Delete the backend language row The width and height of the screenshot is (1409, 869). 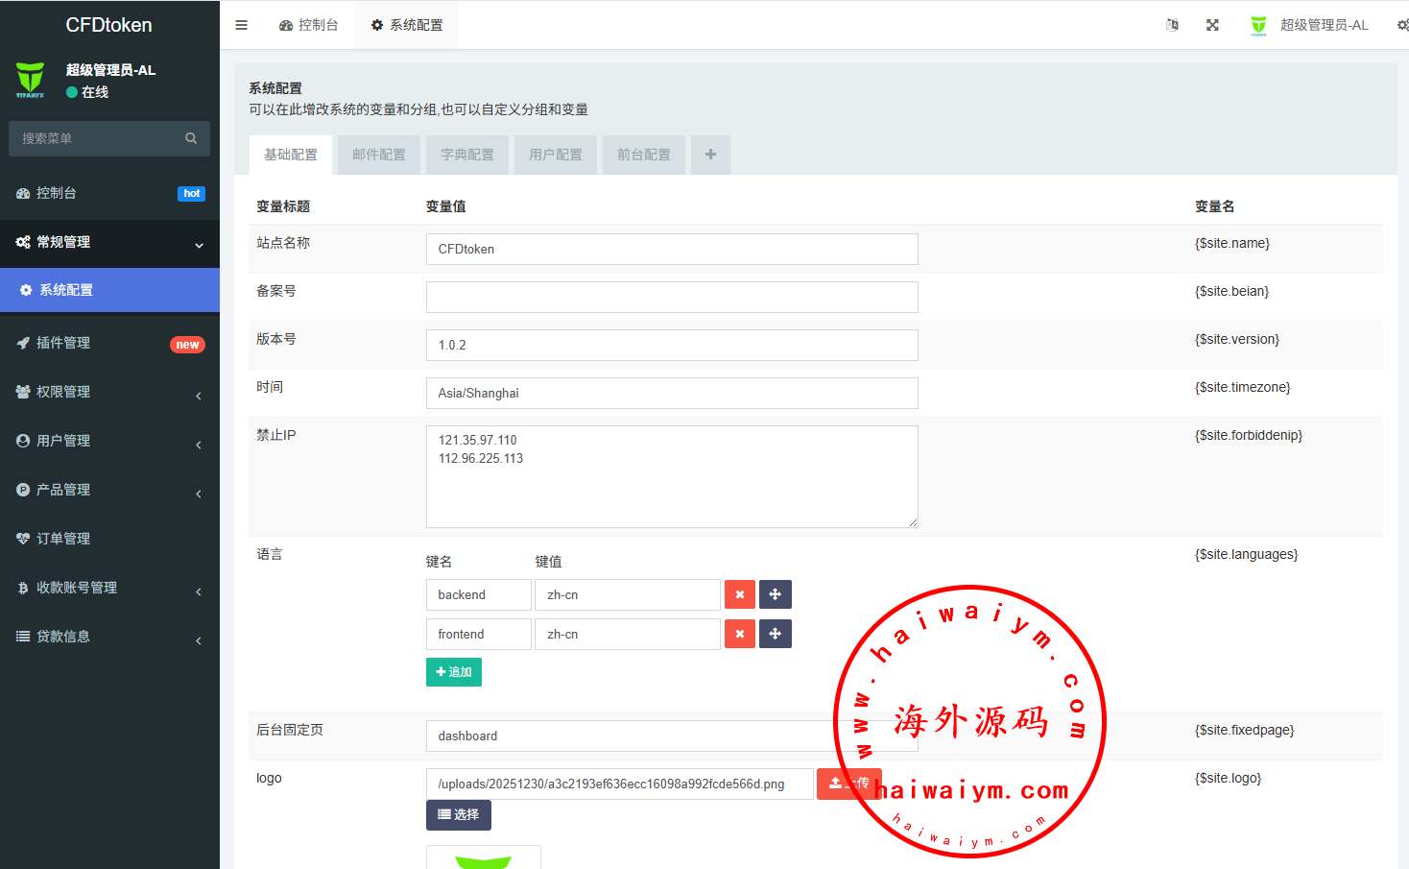(739, 594)
